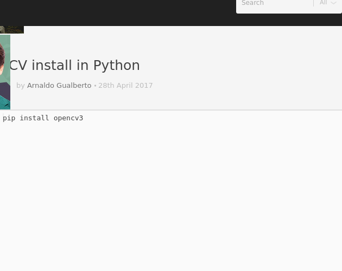Click the word 'opencv3' in the code
The height and width of the screenshot is (271, 342).
(x=68, y=118)
